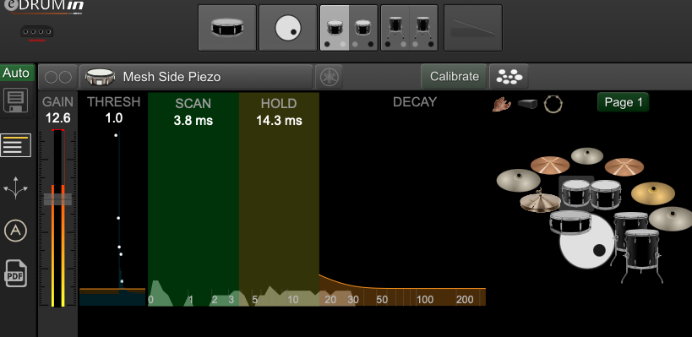The width and height of the screenshot is (692, 337).
Task: Select the snare drum on the kit
Action: (x=570, y=222)
